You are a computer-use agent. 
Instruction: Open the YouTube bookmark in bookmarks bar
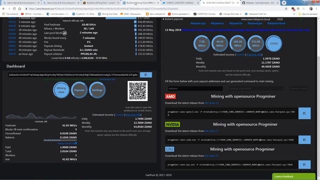coord(32,14)
